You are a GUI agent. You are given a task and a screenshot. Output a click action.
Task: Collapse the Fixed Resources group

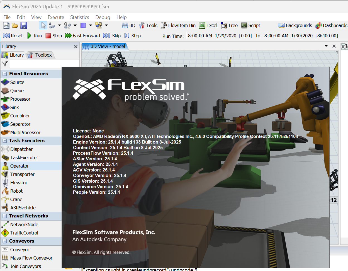click(5, 74)
